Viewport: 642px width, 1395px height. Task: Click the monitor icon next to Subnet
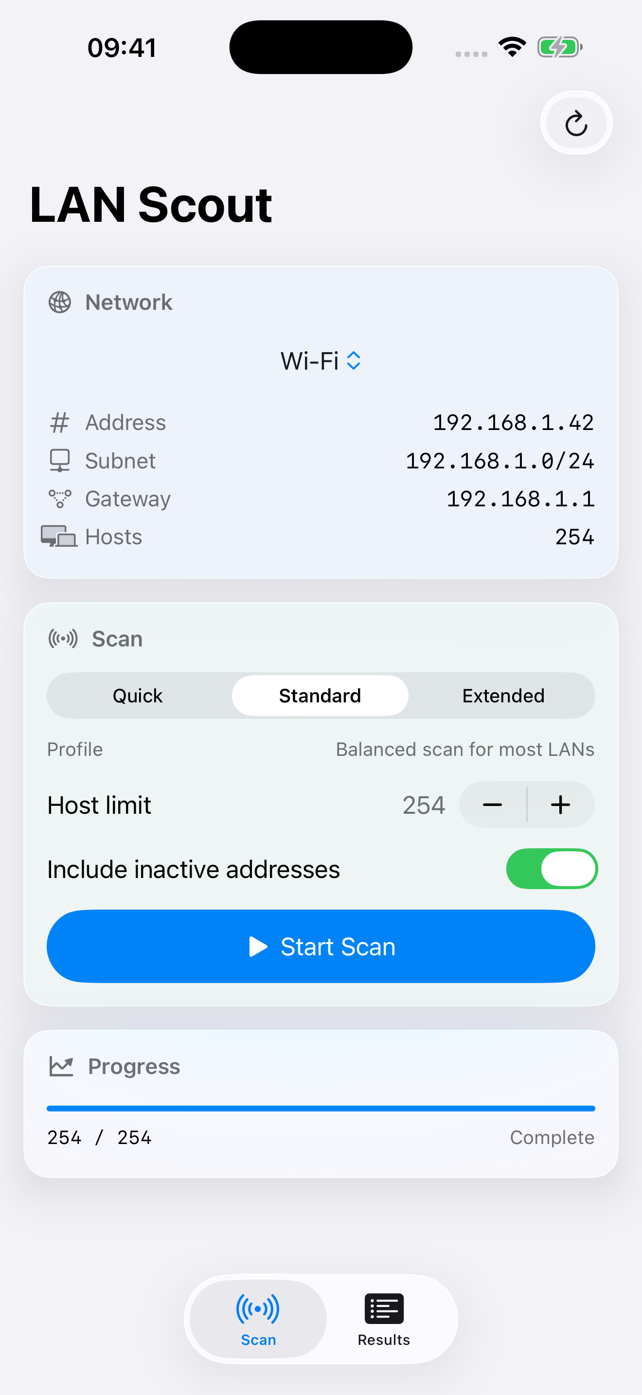point(59,461)
